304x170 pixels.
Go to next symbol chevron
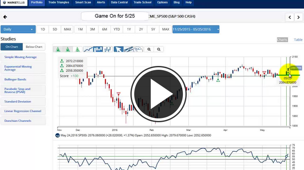[x=298, y=17]
